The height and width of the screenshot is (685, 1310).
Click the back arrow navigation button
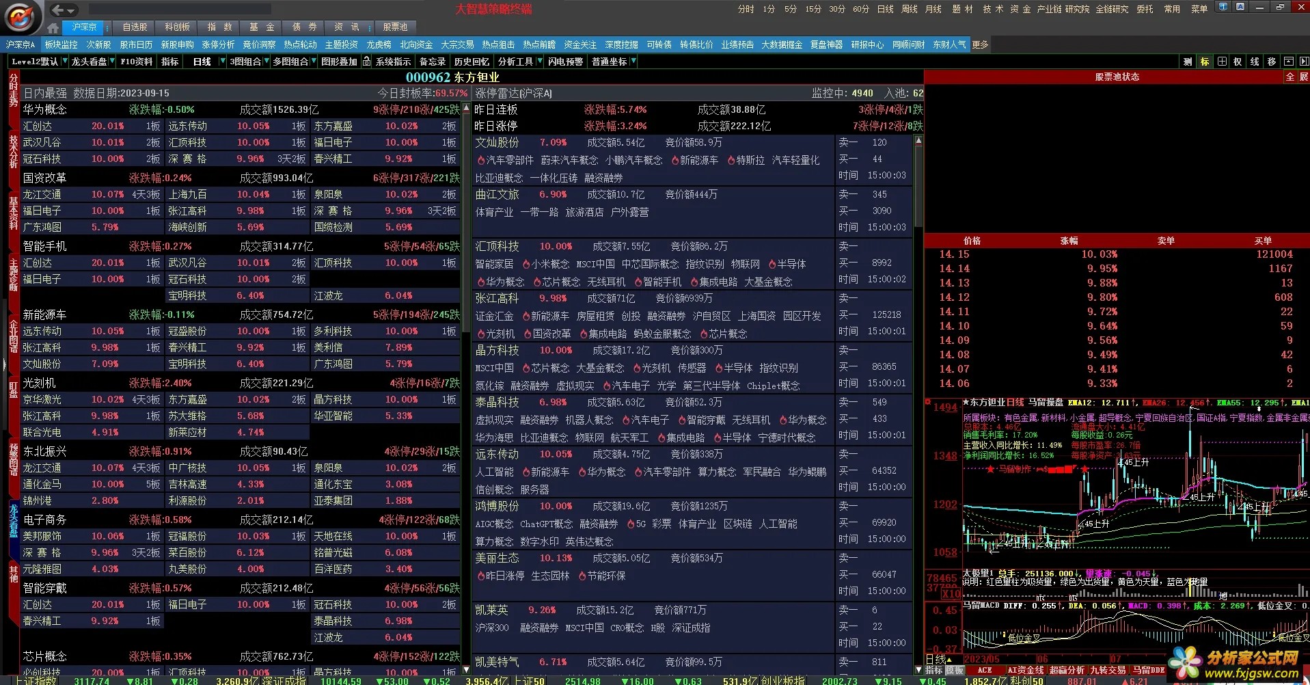pos(58,10)
